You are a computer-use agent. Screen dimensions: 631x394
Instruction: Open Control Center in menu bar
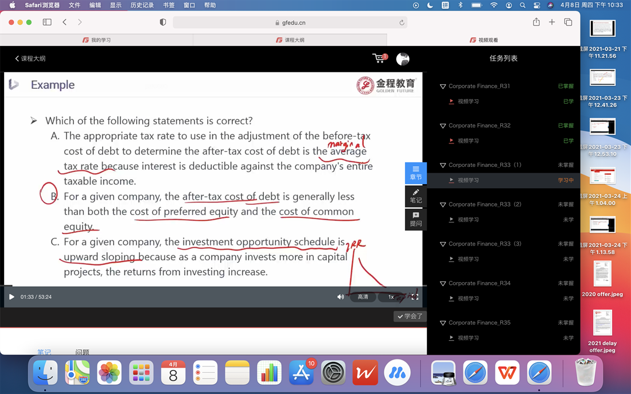pos(537,5)
